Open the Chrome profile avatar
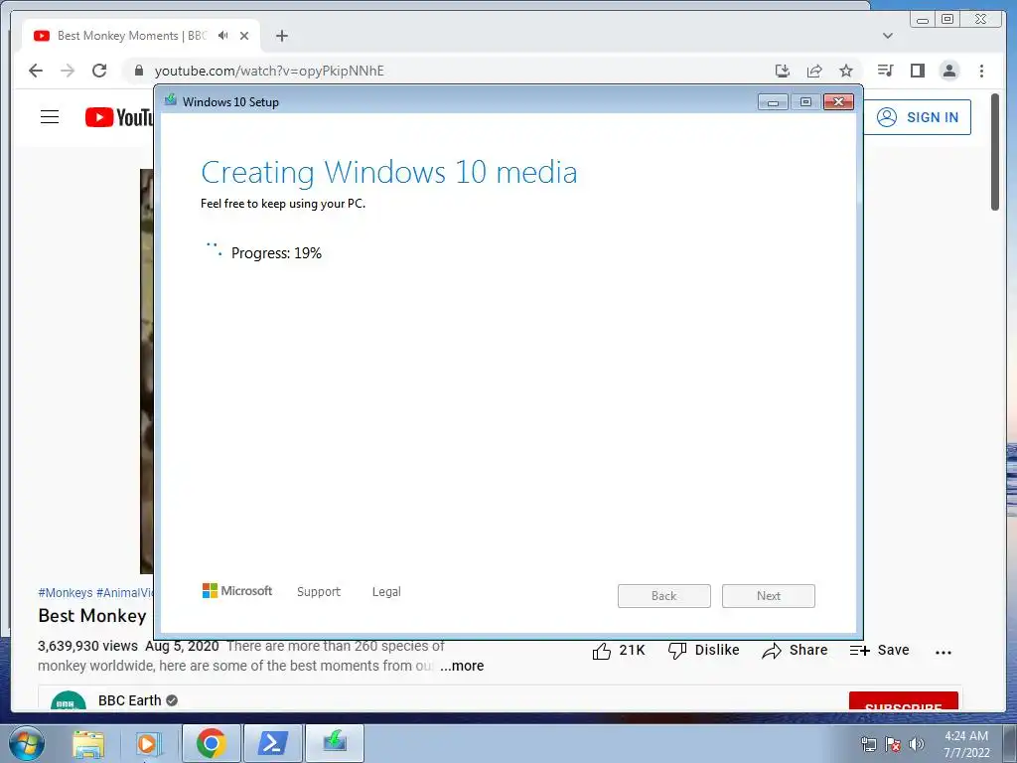The image size is (1017, 763). 948,71
